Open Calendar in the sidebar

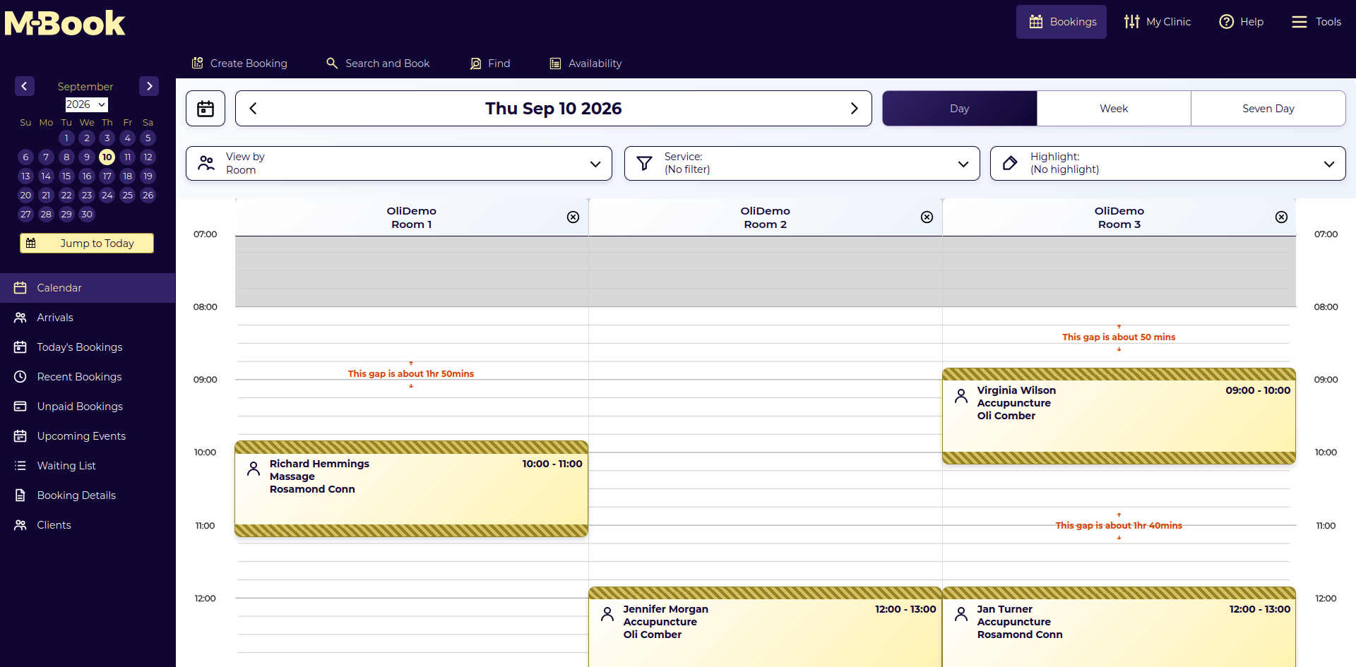tap(88, 288)
